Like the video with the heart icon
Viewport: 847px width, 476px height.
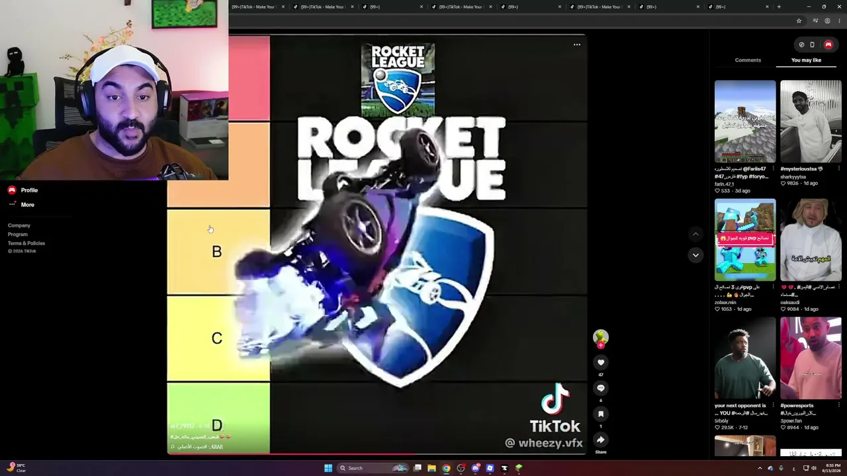(x=601, y=362)
